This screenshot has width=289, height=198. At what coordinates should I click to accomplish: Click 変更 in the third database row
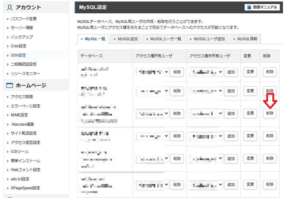pyautogui.click(x=250, y=113)
